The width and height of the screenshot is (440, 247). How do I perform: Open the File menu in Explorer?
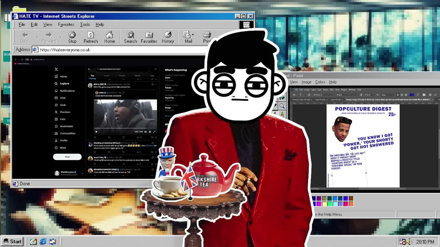(x=22, y=24)
